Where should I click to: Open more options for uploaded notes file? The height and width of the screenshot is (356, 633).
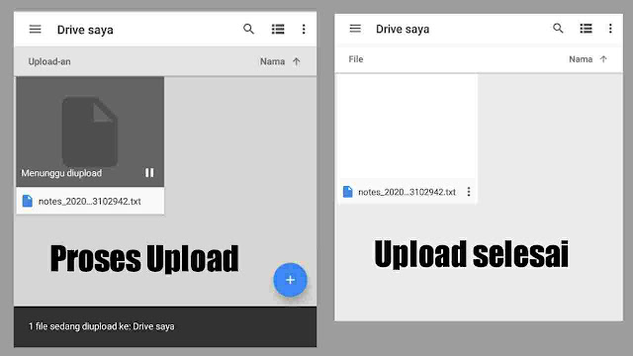tap(469, 192)
